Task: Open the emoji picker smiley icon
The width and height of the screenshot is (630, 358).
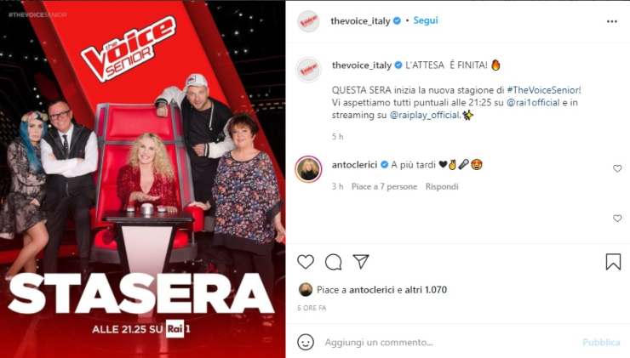Action: point(306,342)
